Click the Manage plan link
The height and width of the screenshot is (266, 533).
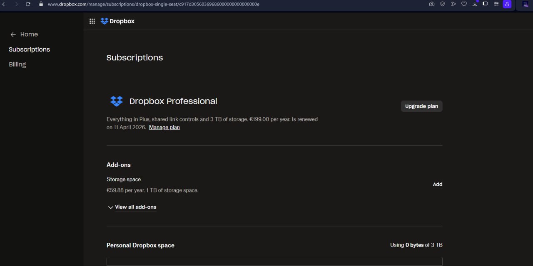coord(164,127)
